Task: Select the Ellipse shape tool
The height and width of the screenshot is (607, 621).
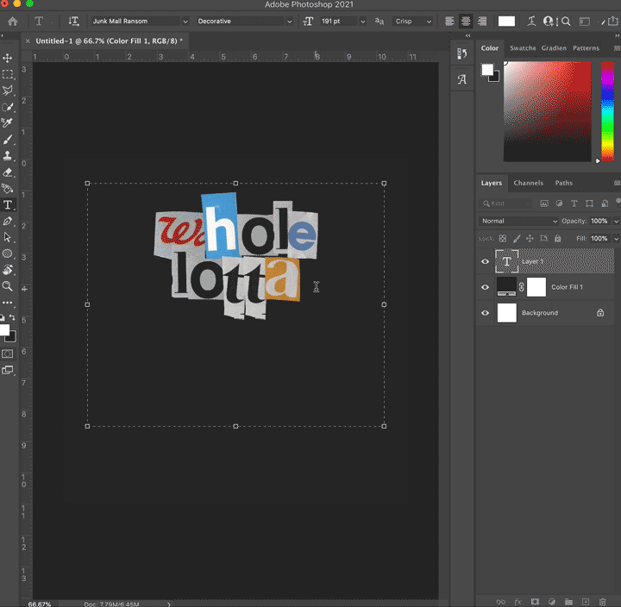Action: tap(8, 253)
